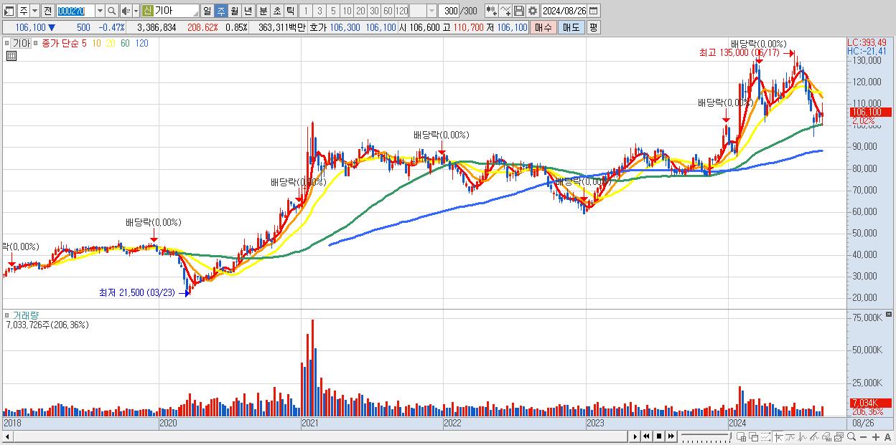Select interval preset 120
Image resolution: width=896 pixels, height=445 pixels.
(x=401, y=11)
